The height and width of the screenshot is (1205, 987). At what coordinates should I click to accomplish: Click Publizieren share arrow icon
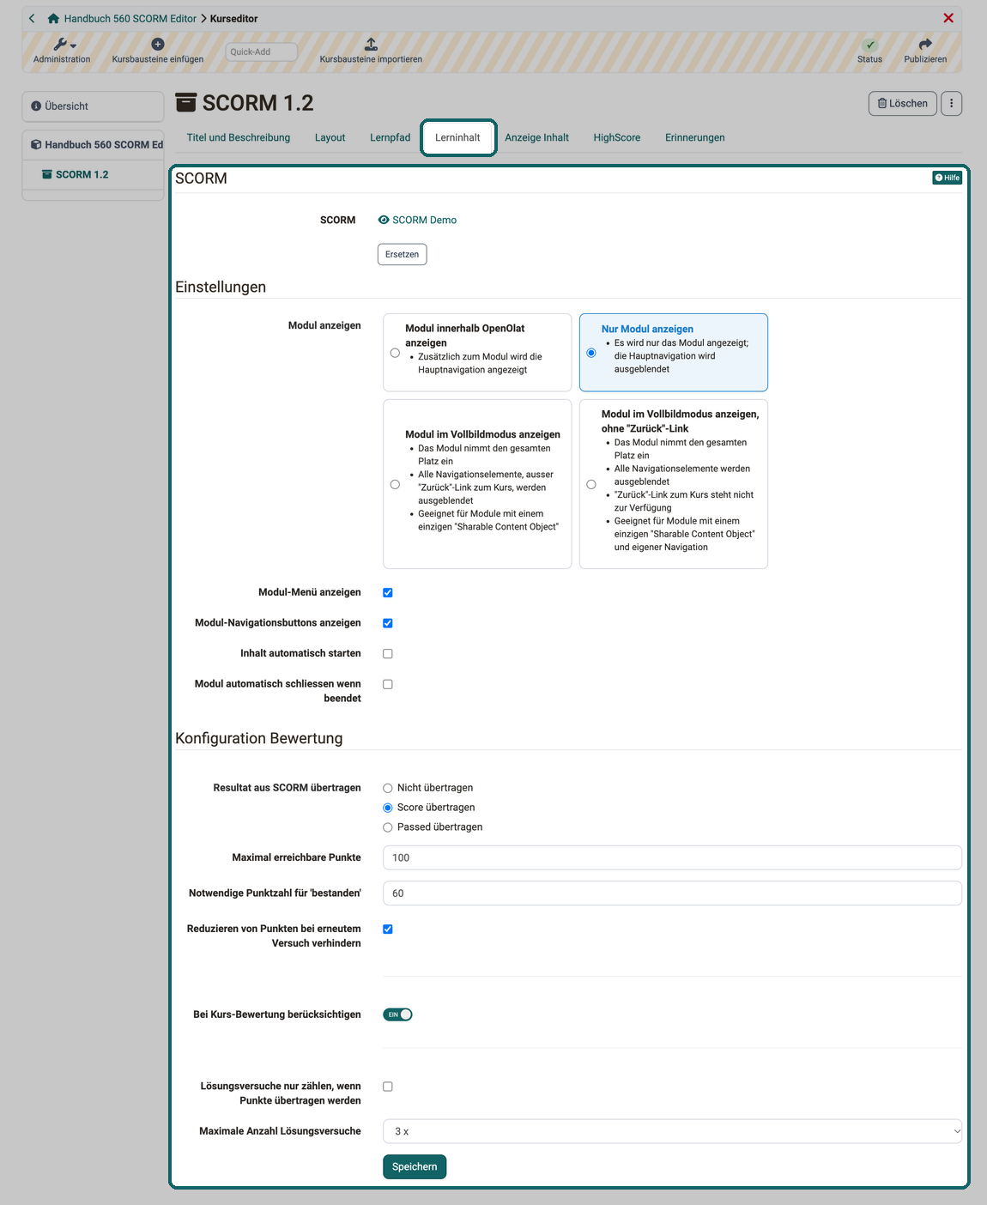[925, 44]
